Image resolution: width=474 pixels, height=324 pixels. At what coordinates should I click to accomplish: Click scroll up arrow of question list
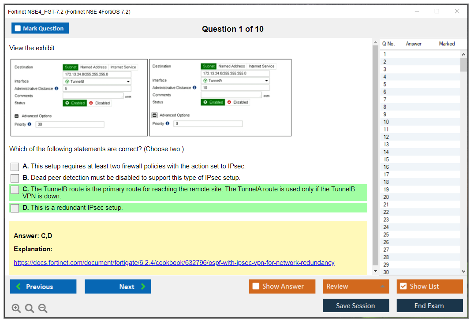[x=463, y=54]
